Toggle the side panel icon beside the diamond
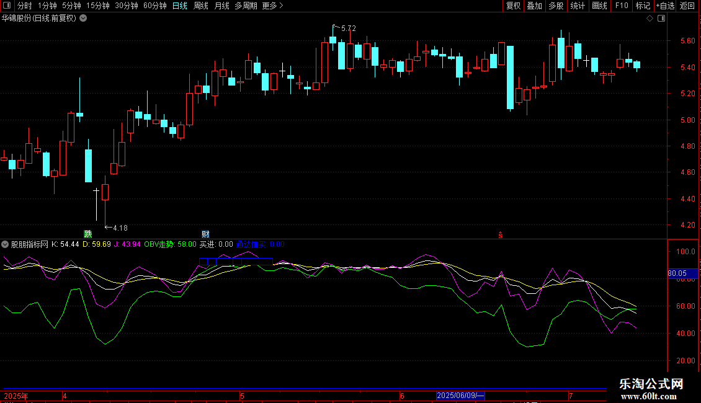Image resolution: width=701 pixels, height=403 pixels. click(661, 19)
